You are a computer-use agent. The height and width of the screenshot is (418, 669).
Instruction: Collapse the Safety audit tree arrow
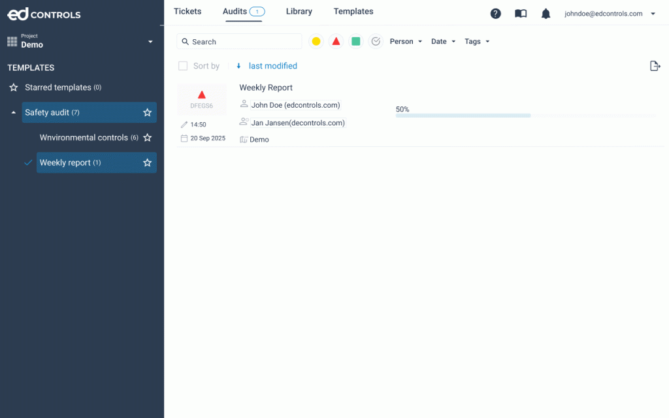[14, 112]
